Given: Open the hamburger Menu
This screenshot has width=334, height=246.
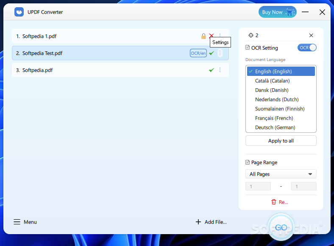Looking at the screenshot, I should [x=25, y=222].
